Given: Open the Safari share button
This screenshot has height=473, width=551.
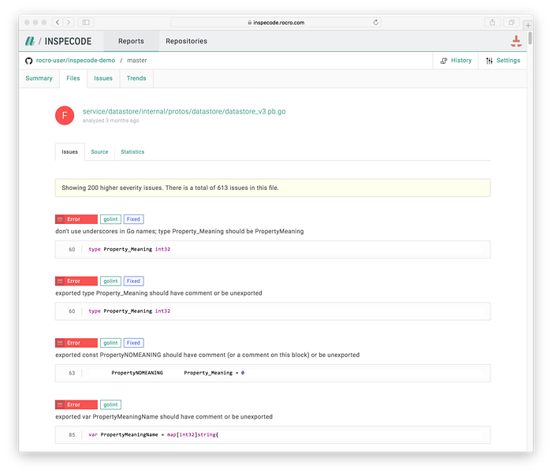Looking at the screenshot, I should point(493,23).
